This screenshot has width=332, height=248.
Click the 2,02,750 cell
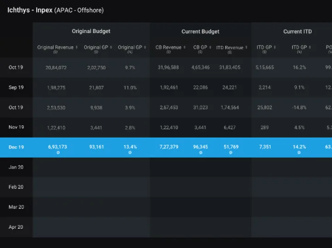(x=97, y=67)
